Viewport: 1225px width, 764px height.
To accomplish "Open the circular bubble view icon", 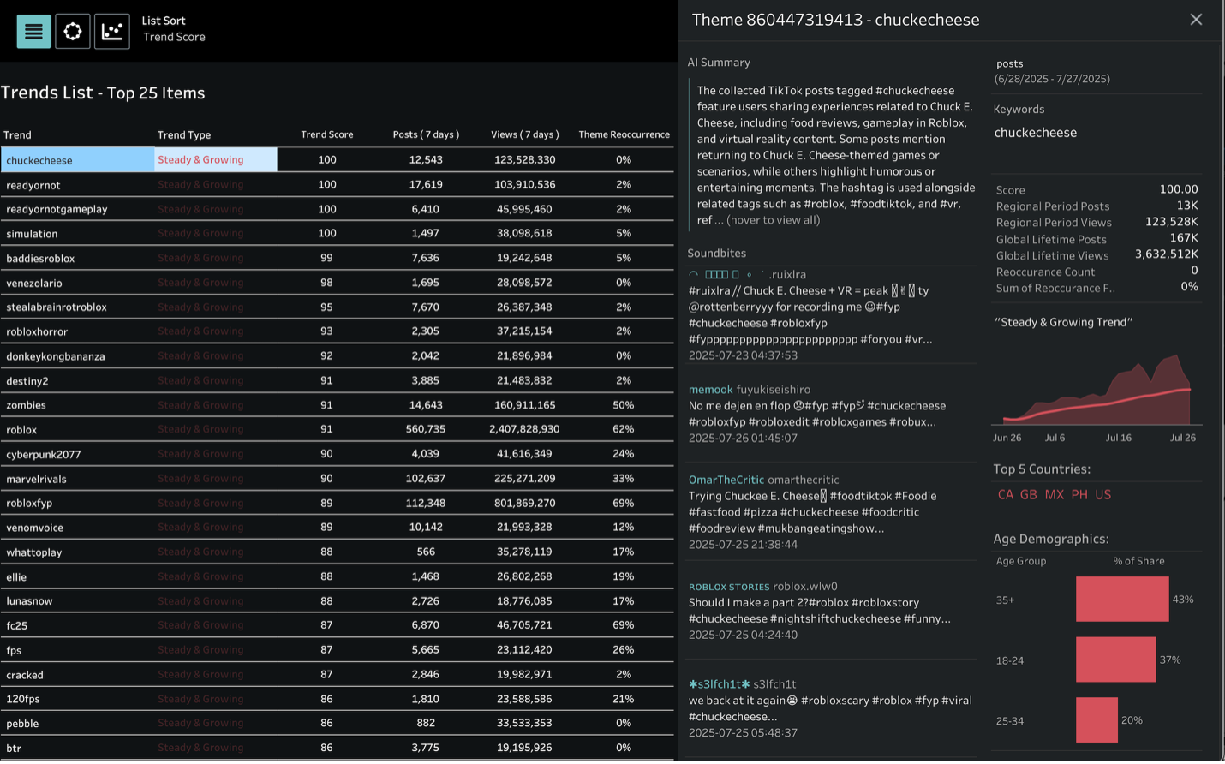I will click(x=73, y=32).
